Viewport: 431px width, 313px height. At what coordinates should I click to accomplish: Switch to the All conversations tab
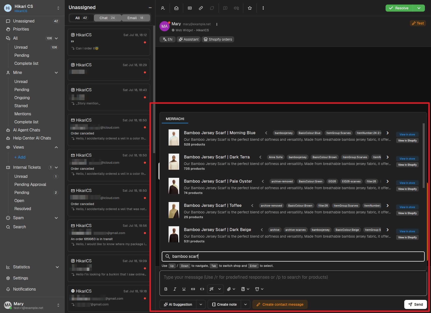[x=81, y=18]
